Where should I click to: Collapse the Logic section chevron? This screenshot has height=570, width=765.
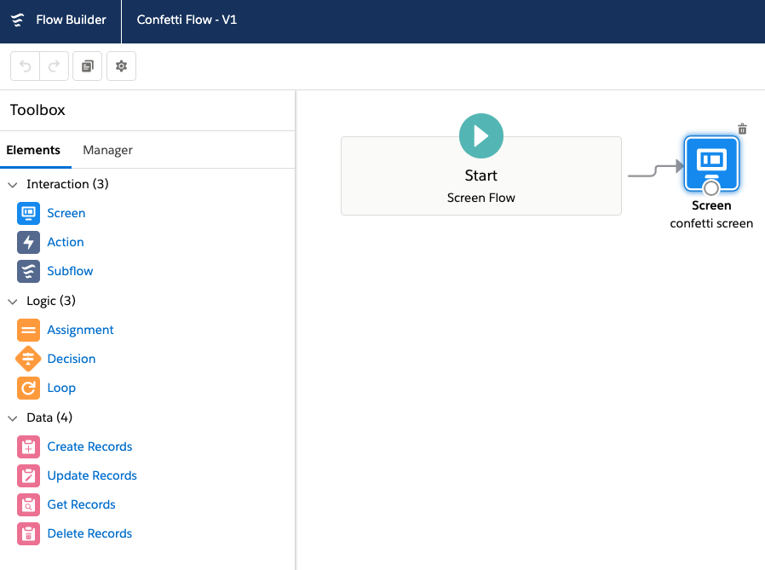(12, 301)
